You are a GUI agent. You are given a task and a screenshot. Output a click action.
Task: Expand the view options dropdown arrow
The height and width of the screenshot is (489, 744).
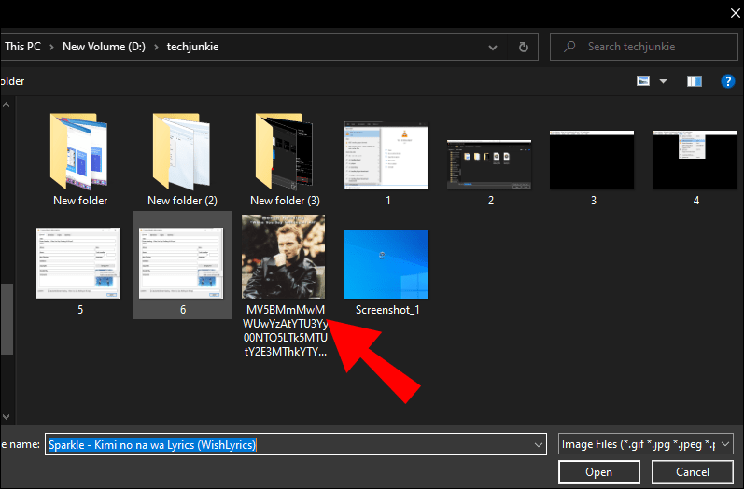click(664, 81)
